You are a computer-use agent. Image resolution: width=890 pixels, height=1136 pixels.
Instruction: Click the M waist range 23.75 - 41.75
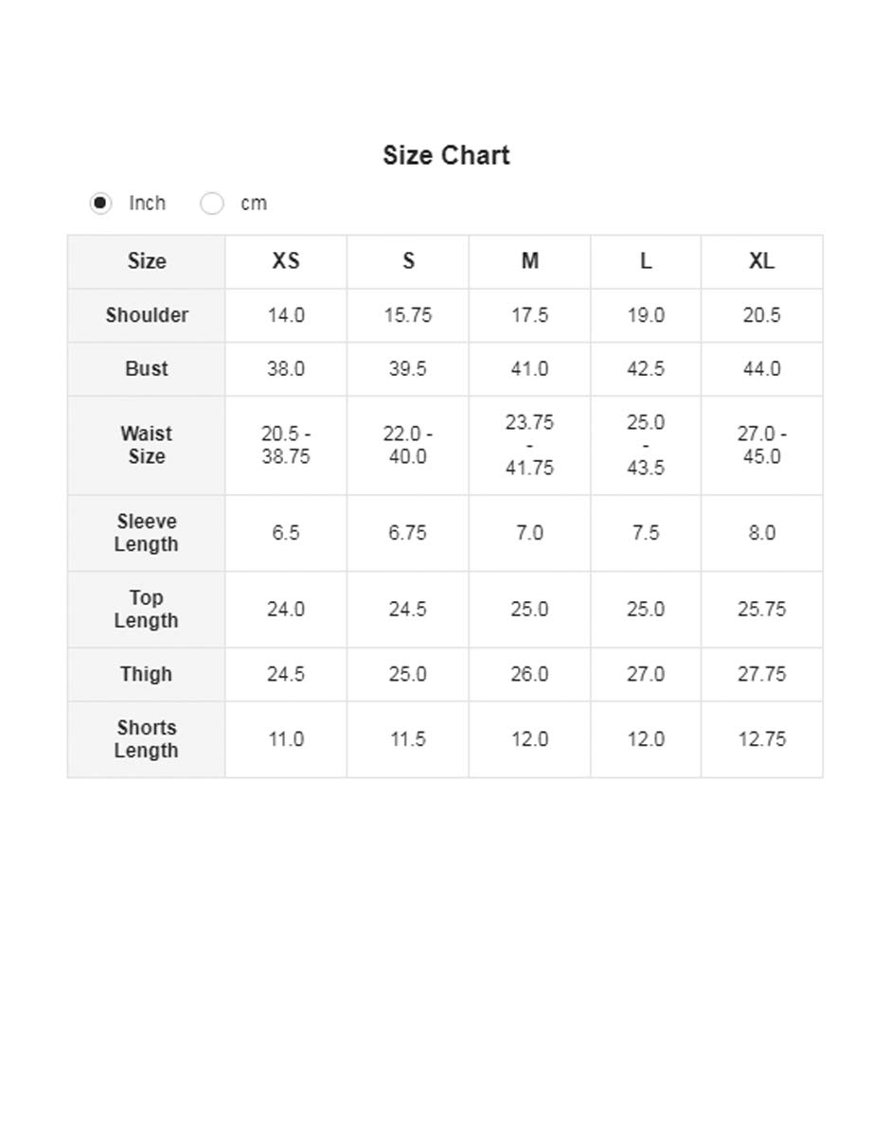pyautogui.click(x=529, y=445)
